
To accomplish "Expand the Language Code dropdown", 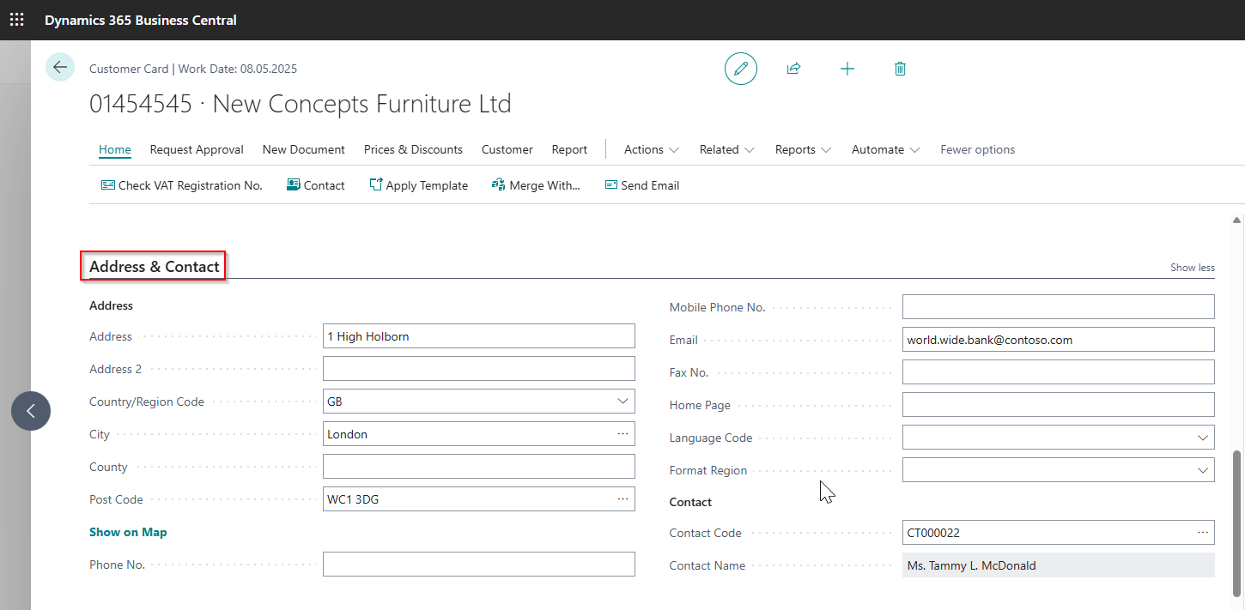I will click(x=1203, y=438).
